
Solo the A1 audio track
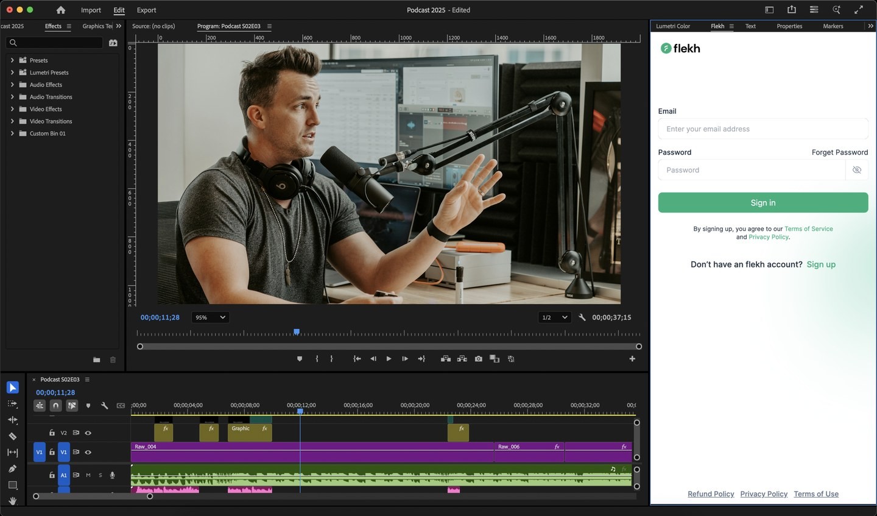tap(100, 475)
